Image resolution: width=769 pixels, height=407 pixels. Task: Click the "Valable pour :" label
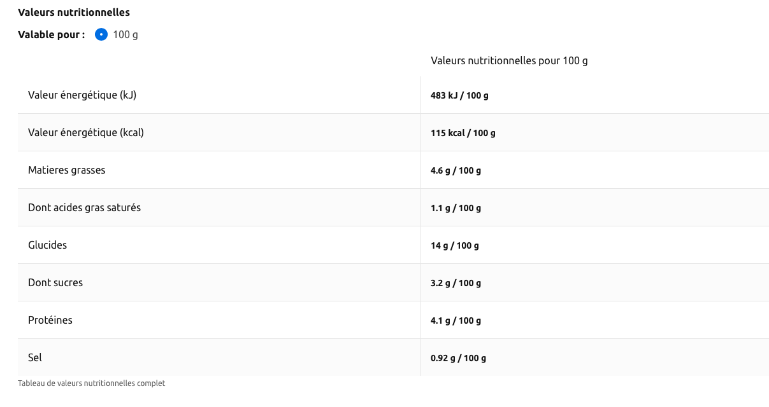coord(52,34)
